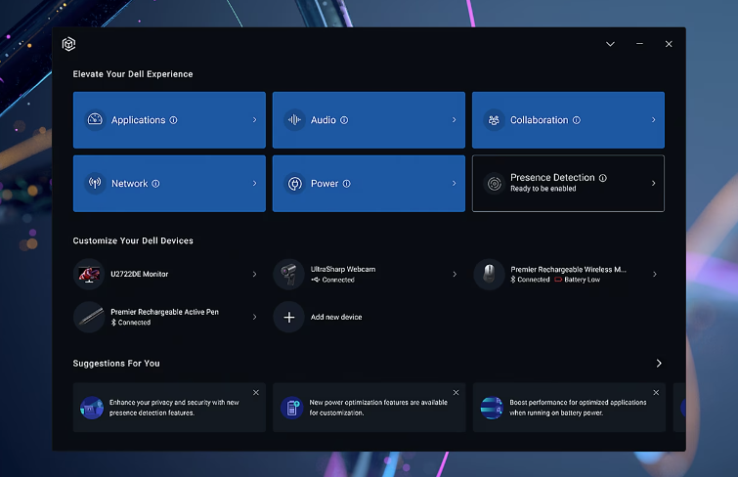Read the battery power performance suggestion
The height and width of the screenshot is (477, 738).
pos(578,408)
